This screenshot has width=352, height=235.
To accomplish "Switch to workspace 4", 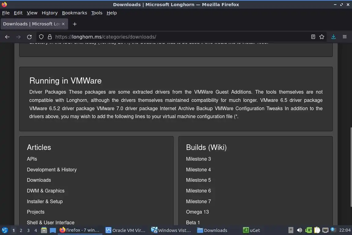I will coord(36,230).
